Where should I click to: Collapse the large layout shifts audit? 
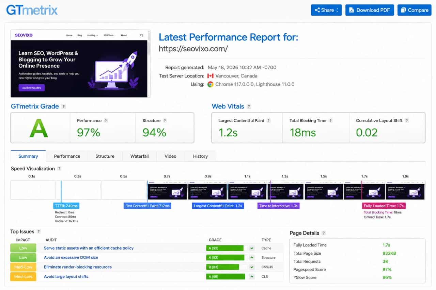click(252, 277)
